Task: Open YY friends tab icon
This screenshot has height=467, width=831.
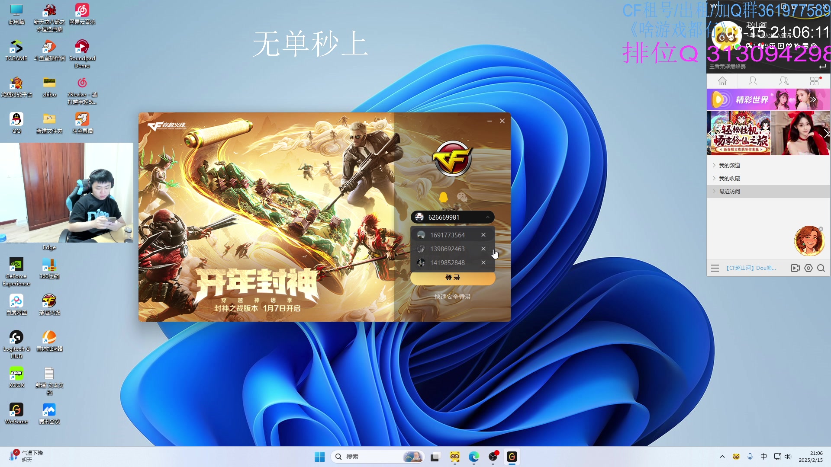Action: point(753,81)
